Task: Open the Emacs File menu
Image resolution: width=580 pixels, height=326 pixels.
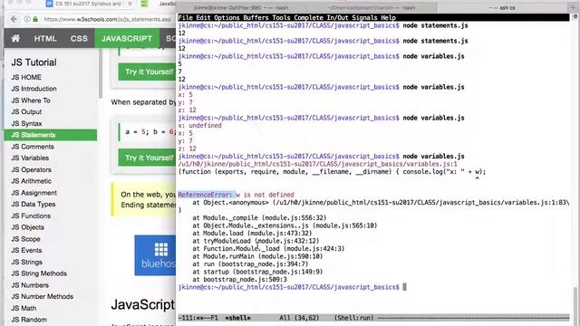Action: click(185, 18)
